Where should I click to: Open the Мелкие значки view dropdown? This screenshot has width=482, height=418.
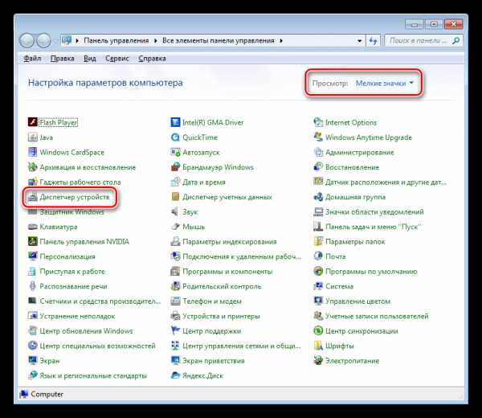tap(385, 83)
